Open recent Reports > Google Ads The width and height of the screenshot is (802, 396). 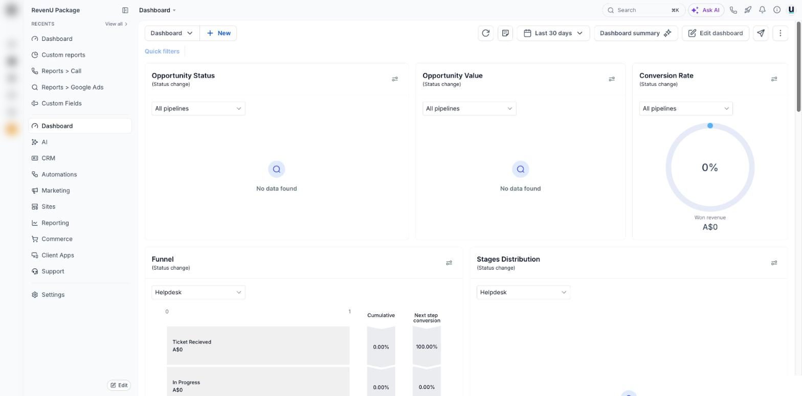[x=80, y=87]
